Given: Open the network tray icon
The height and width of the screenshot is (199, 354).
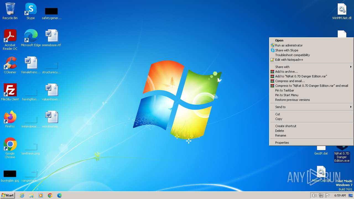Looking at the screenshot, I should tap(321, 195).
